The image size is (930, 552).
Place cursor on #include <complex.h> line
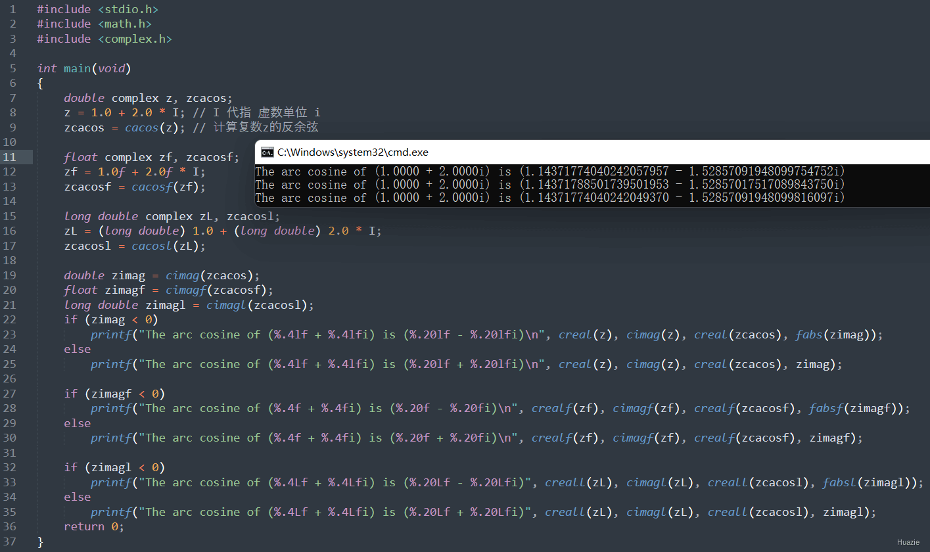(x=105, y=39)
